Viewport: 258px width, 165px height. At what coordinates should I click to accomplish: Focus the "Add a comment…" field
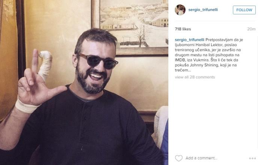201,158
